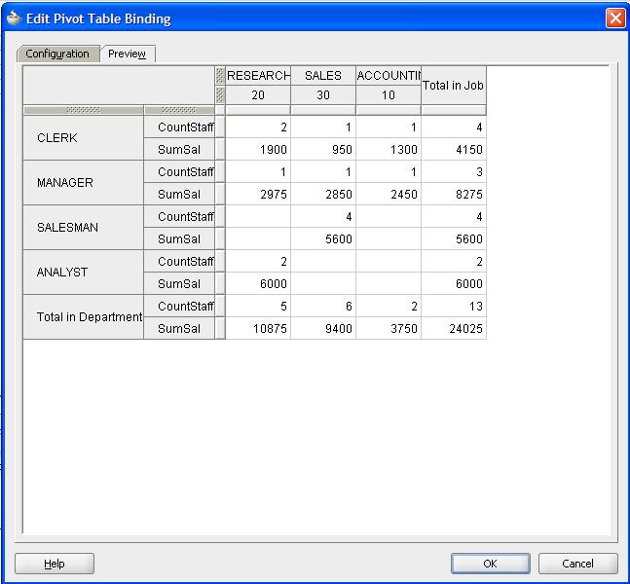The height and width of the screenshot is (584, 630).
Task: Switch to the Configuration tab
Action: tap(57, 54)
